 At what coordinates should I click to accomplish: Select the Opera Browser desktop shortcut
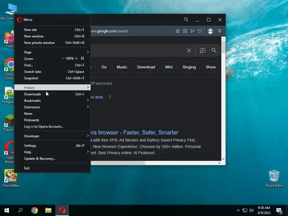click(x=9, y=152)
